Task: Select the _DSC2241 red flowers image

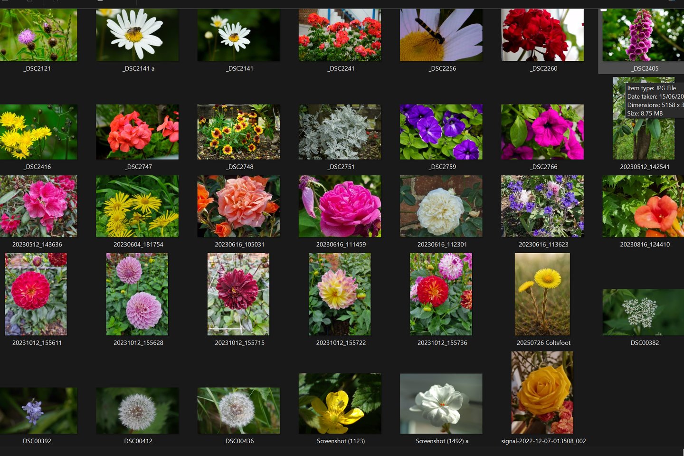Action: tap(340, 35)
